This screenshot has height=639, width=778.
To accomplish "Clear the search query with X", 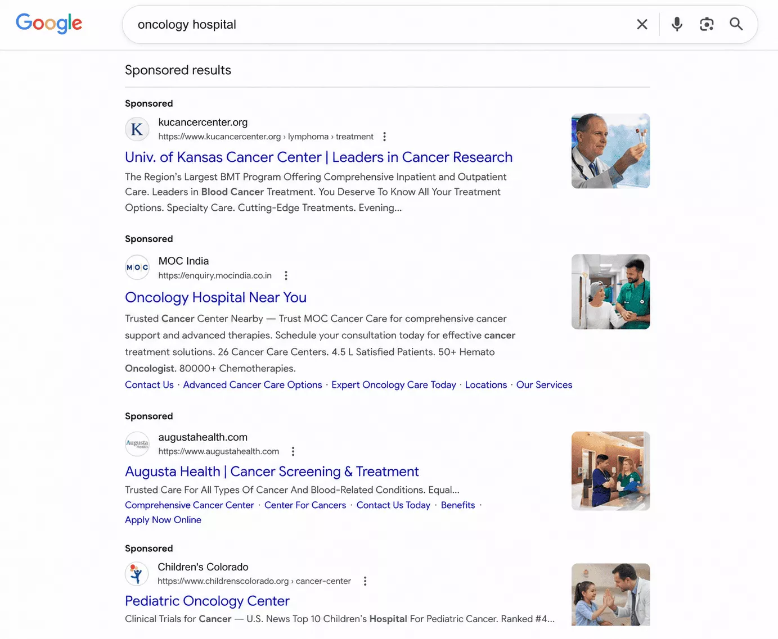I will click(x=642, y=24).
